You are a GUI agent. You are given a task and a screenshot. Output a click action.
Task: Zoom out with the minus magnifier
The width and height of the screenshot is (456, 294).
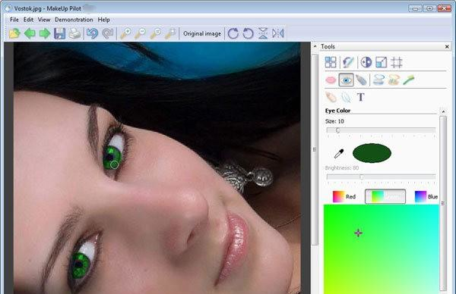point(140,33)
